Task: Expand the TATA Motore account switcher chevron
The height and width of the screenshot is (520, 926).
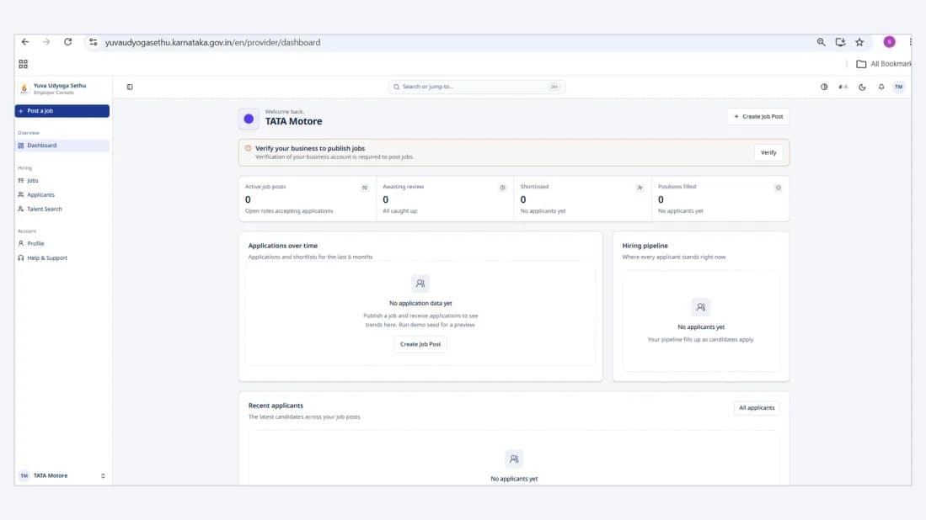Action: pos(103,475)
